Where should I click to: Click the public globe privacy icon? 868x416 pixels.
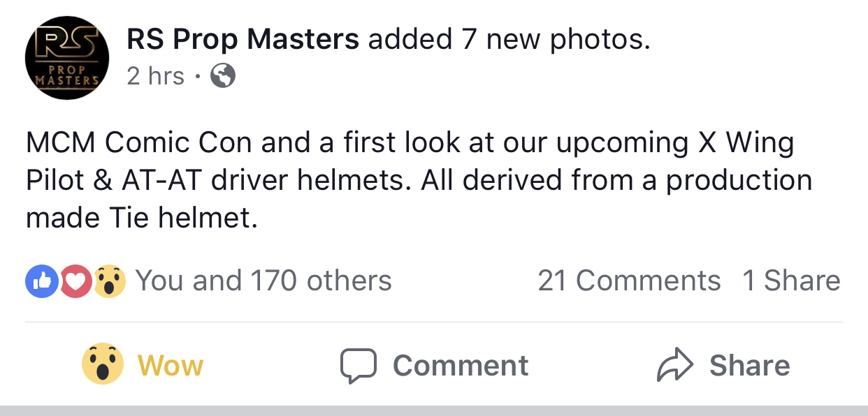tap(223, 76)
